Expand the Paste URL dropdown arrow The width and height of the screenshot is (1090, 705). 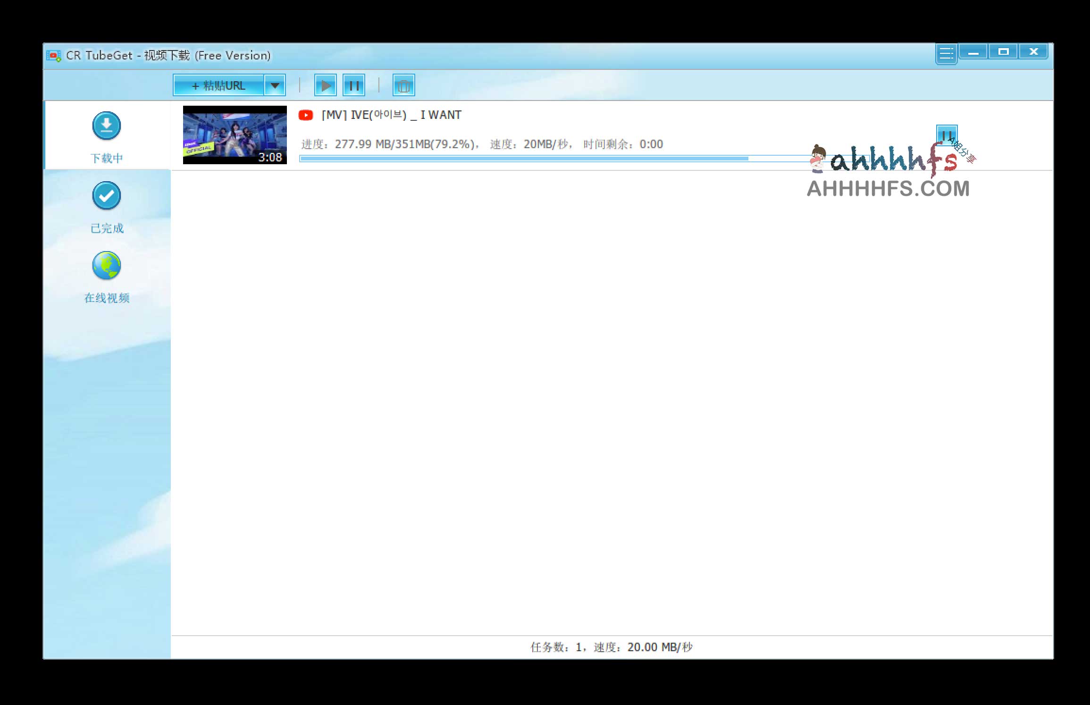tap(275, 85)
